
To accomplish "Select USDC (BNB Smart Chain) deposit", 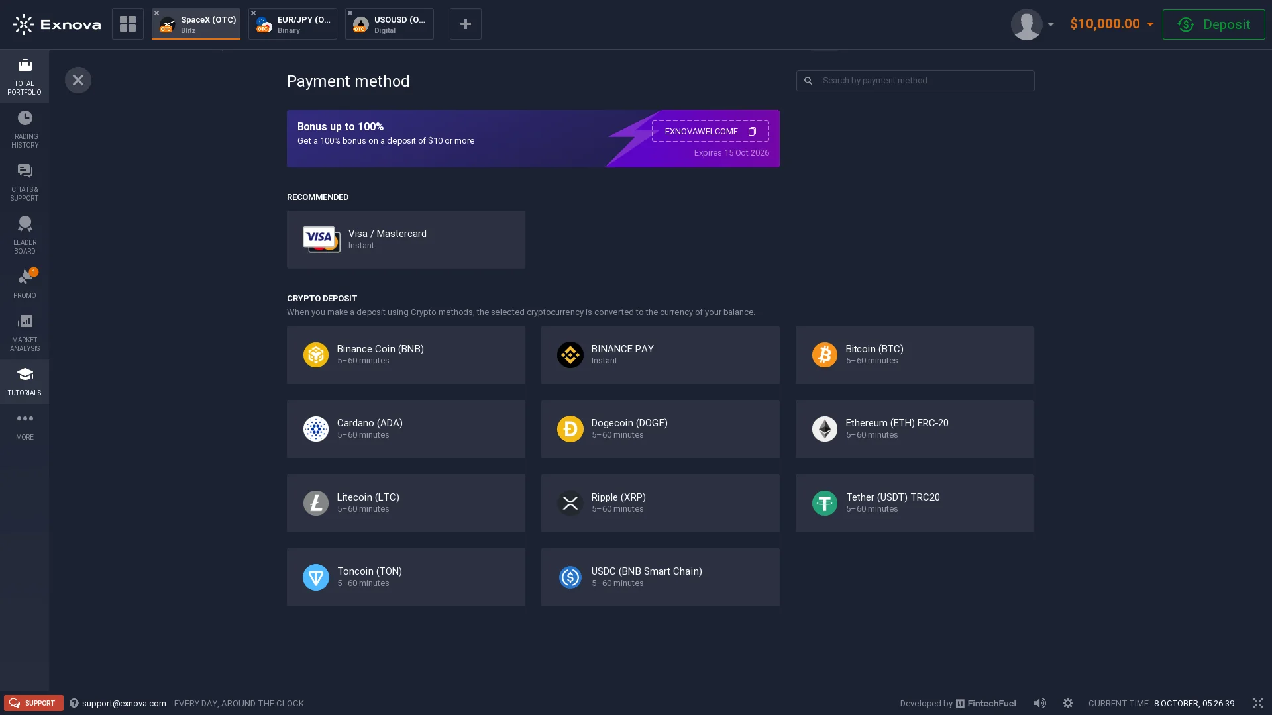I will click(661, 577).
